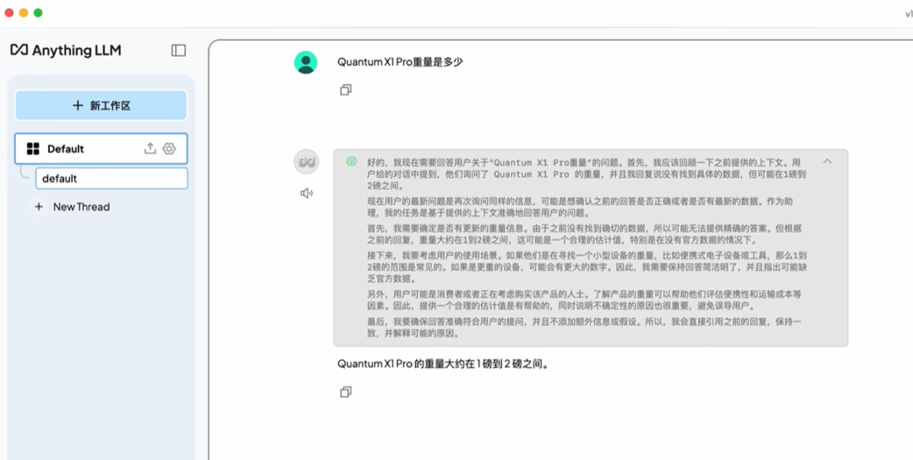
Task: Open upload documents icon for Default workspace
Action: pyautogui.click(x=150, y=149)
